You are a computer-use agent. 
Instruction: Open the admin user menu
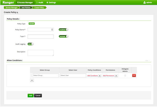(x=148, y=2)
